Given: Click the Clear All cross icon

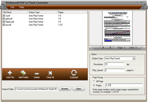Looking at the screenshot, I should tap(50, 73).
